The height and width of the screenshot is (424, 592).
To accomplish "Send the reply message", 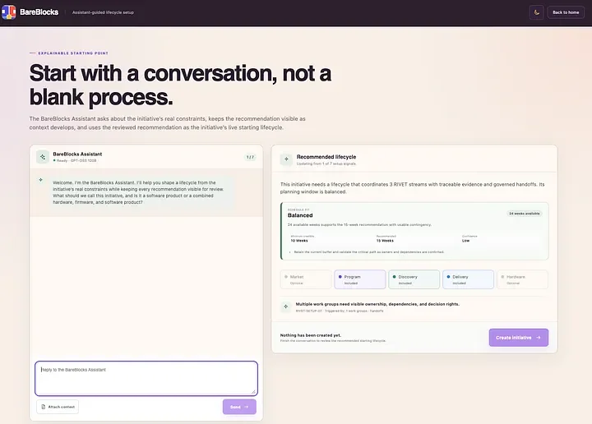I will click(x=239, y=407).
